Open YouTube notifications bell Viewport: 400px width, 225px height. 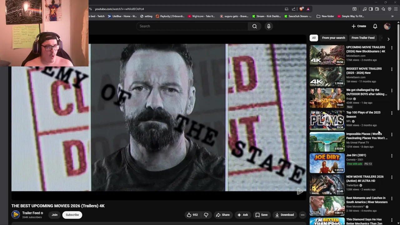coord(375,26)
